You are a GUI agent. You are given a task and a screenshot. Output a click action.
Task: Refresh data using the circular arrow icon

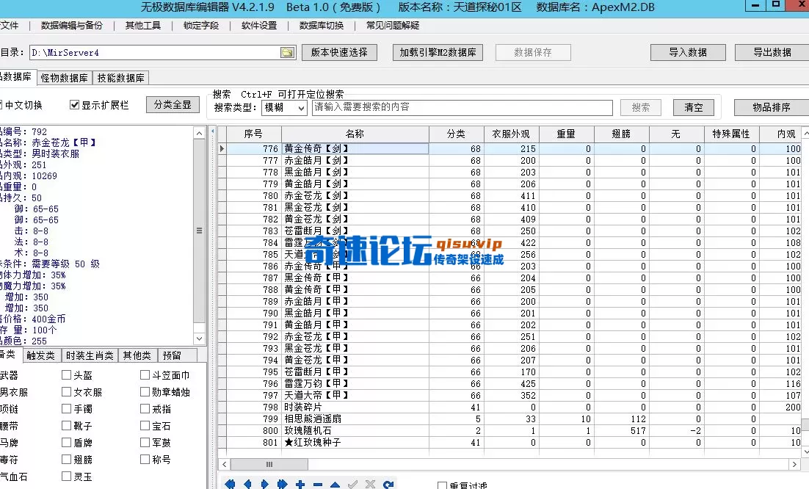388,483
